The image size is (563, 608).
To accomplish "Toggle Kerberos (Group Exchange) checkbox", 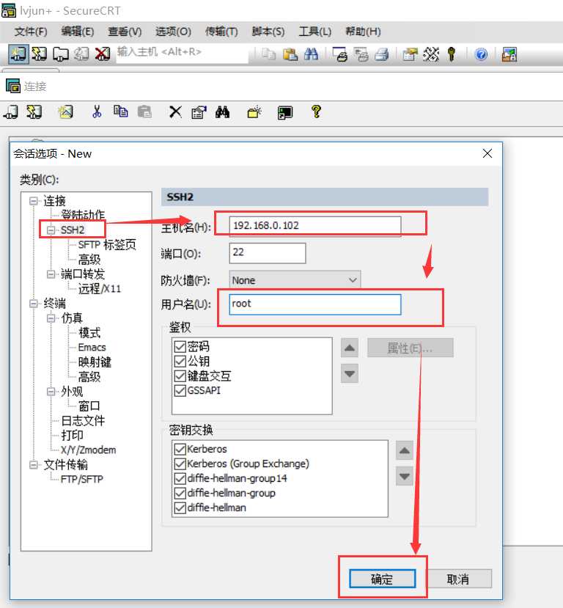I will point(180,464).
